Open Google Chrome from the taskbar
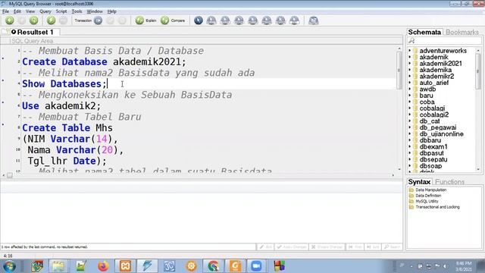 click(x=213, y=266)
